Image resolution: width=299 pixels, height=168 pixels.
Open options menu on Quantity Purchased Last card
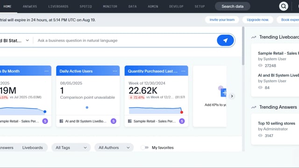tap(183, 71)
